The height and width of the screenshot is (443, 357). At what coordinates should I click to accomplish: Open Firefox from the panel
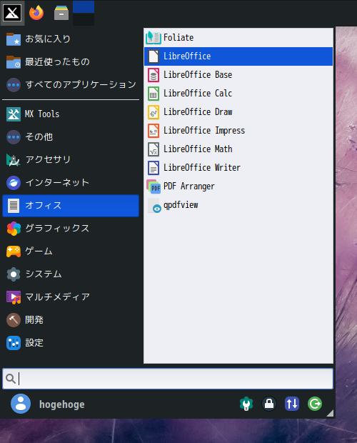(x=36, y=13)
